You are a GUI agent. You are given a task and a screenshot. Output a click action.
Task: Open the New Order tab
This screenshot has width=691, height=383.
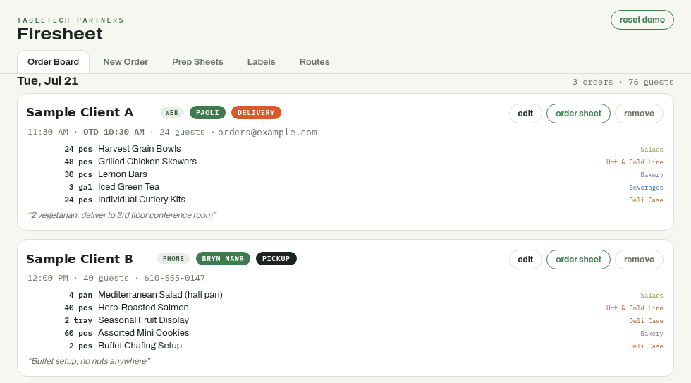click(x=126, y=61)
